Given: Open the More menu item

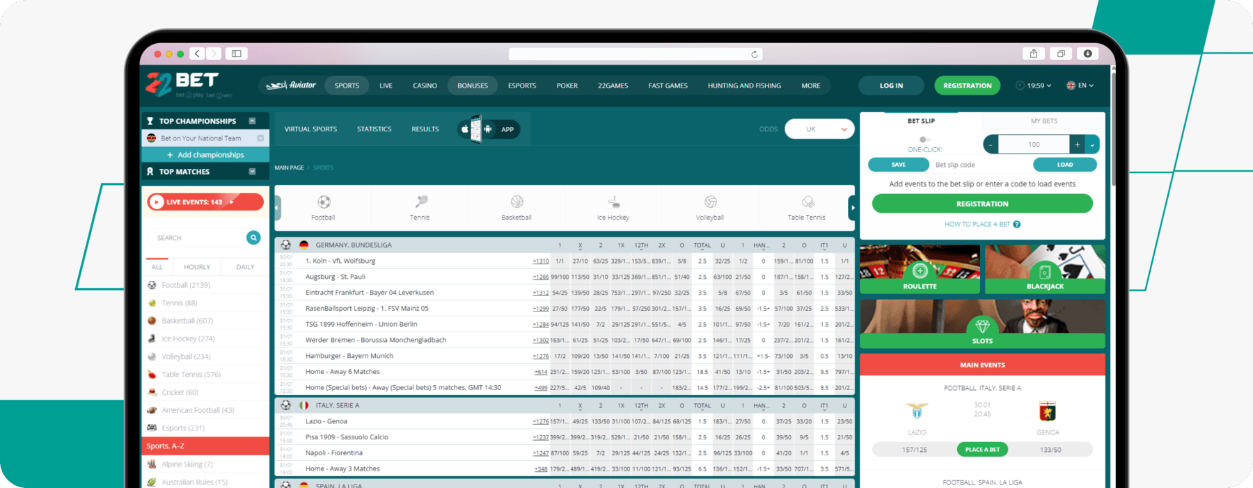Looking at the screenshot, I should click(x=811, y=86).
